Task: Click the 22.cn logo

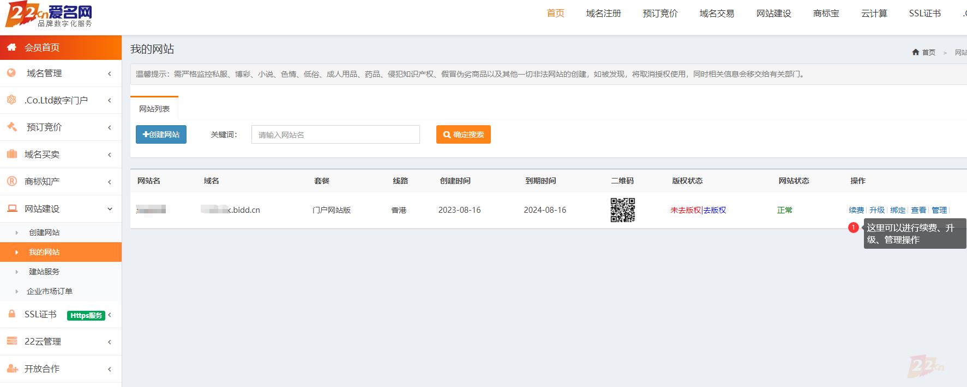Action: pyautogui.click(x=49, y=15)
